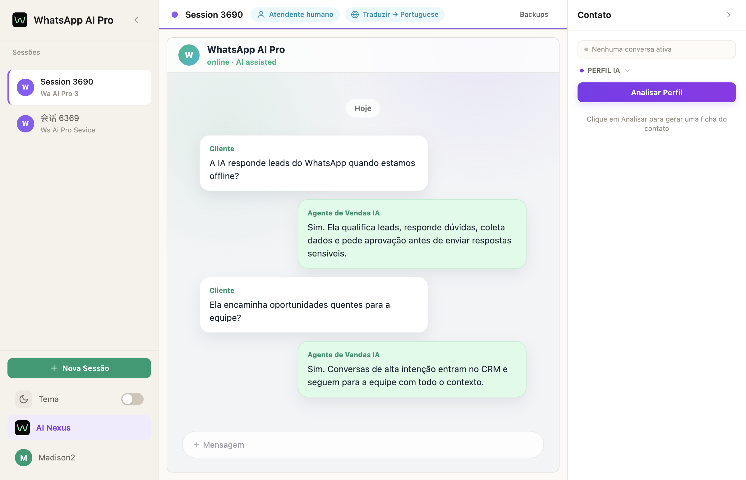Collapse the left sidebar with the chevron

tap(136, 20)
